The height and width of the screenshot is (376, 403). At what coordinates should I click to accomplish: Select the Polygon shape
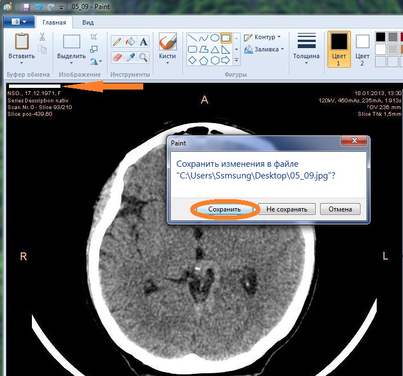pos(204,49)
